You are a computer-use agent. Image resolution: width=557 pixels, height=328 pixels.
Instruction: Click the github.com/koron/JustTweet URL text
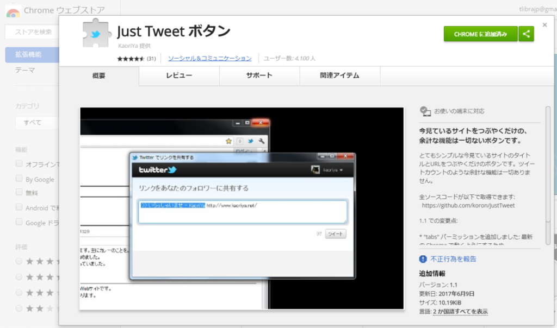point(468,206)
